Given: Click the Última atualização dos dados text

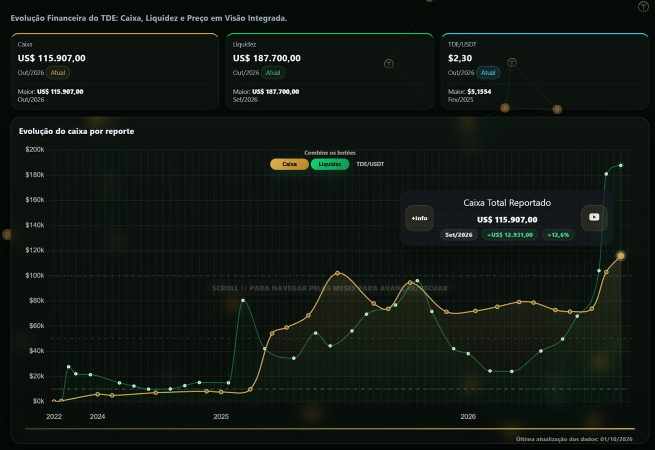Looking at the screenshot, I should pyautogui.click(x=575, y=439).
